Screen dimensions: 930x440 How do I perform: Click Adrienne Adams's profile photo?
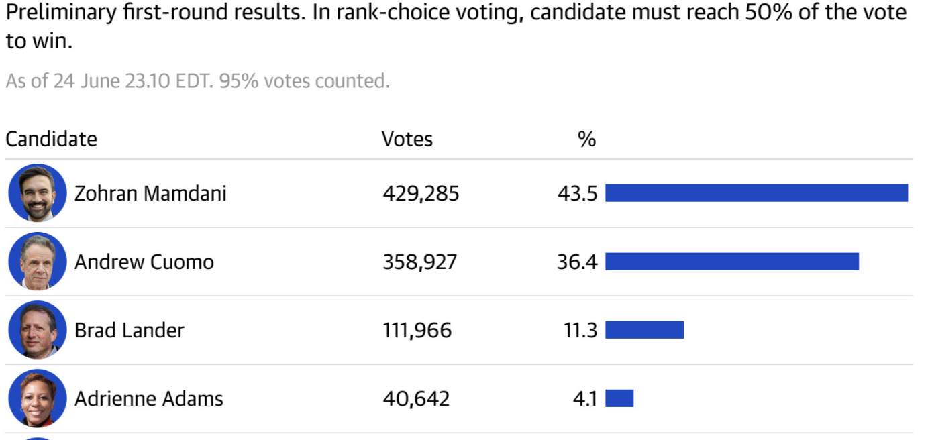pyautogui.click(x=38, y=398)
